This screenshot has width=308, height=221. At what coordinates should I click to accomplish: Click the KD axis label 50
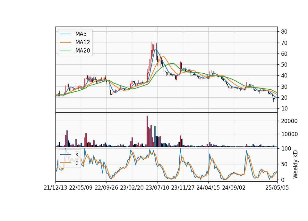point(284,164)
